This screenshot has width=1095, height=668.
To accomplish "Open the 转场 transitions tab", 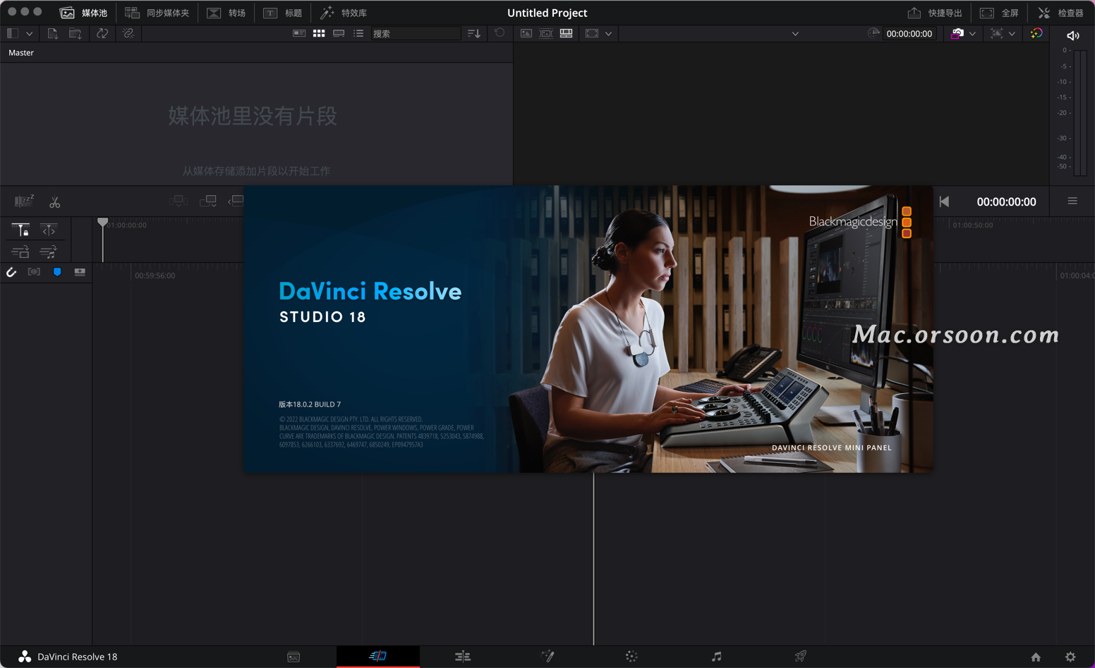I will (226, 13).
